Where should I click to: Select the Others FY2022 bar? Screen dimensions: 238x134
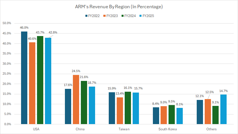tap(200, 112)
